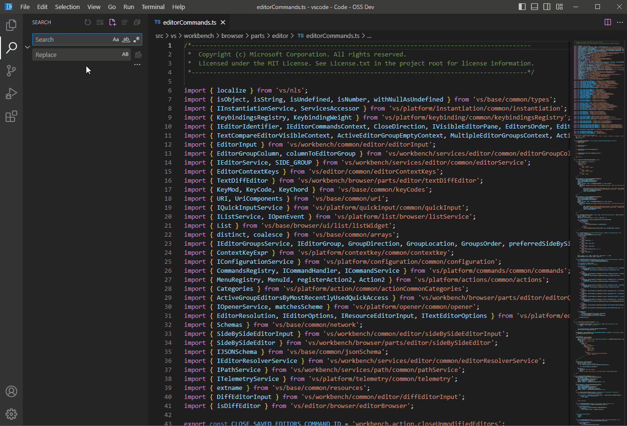Screen dimensions: 627x426
Task: Refresh the search results
Action: coord(87,22)
